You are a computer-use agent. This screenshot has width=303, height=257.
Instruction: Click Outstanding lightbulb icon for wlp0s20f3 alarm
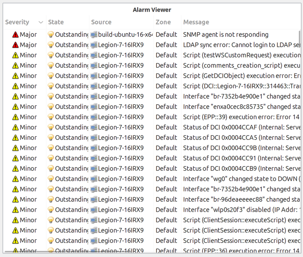coord(51,210)
